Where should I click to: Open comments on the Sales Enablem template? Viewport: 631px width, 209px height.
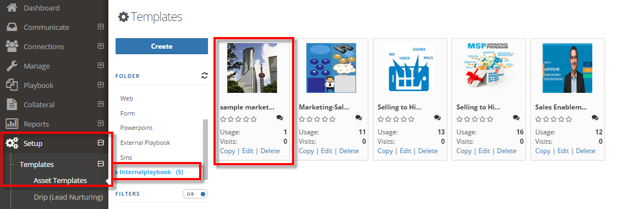[595, 118]
